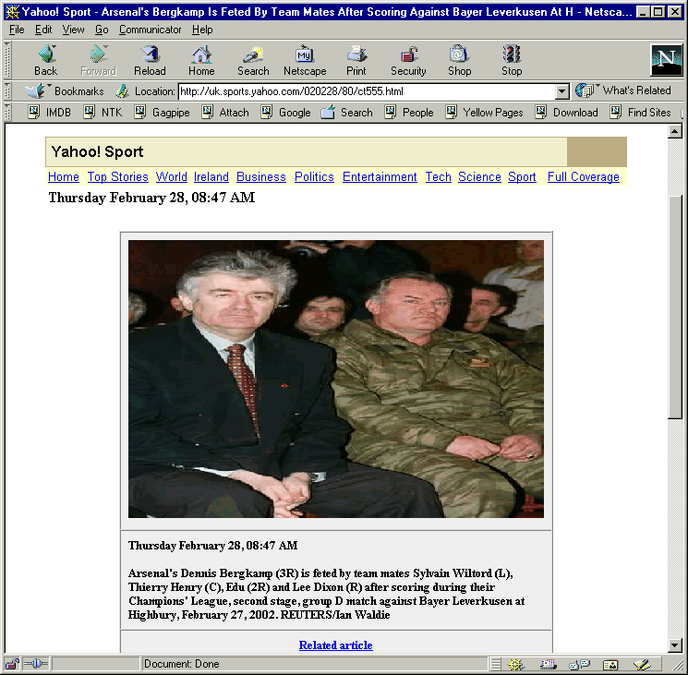This screenshot has width=688, height=675.
Task: Open My Netscape toolbar button
Action: (x=305, y=61)
